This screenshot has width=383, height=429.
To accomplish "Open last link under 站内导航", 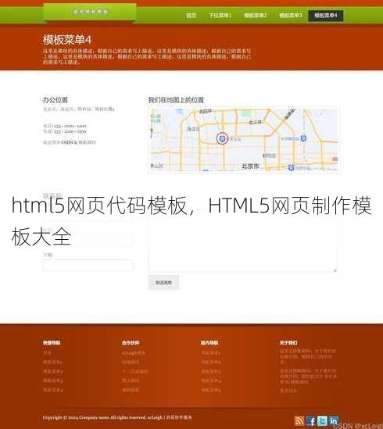I will pyautogui.click(x=210, y=390).
